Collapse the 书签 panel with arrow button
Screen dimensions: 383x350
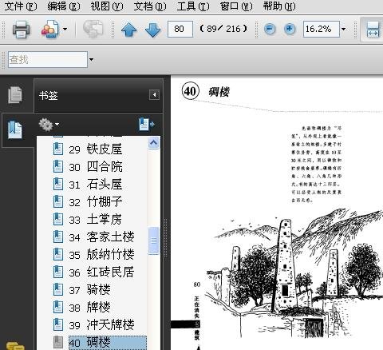(x=154, y=95)
